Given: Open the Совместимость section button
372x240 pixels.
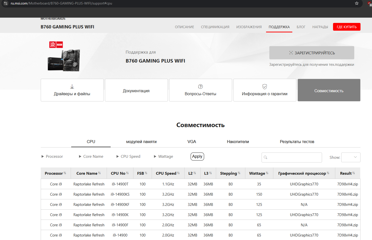Looking at the screenshot, I should tap(329, 90).
